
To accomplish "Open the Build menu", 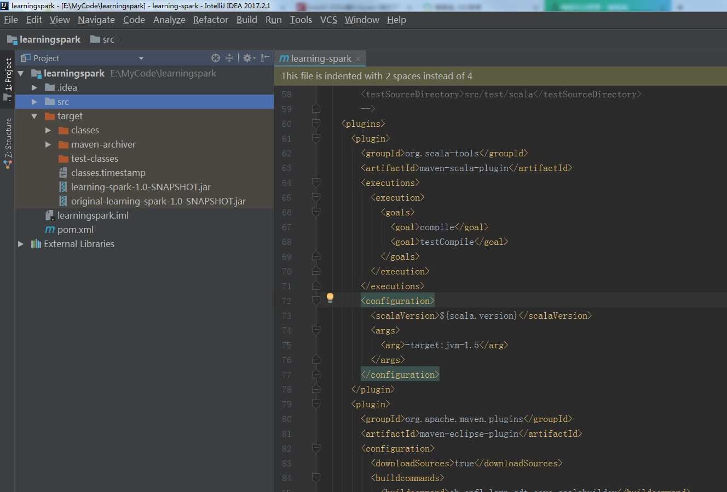I will pos(247,20).
